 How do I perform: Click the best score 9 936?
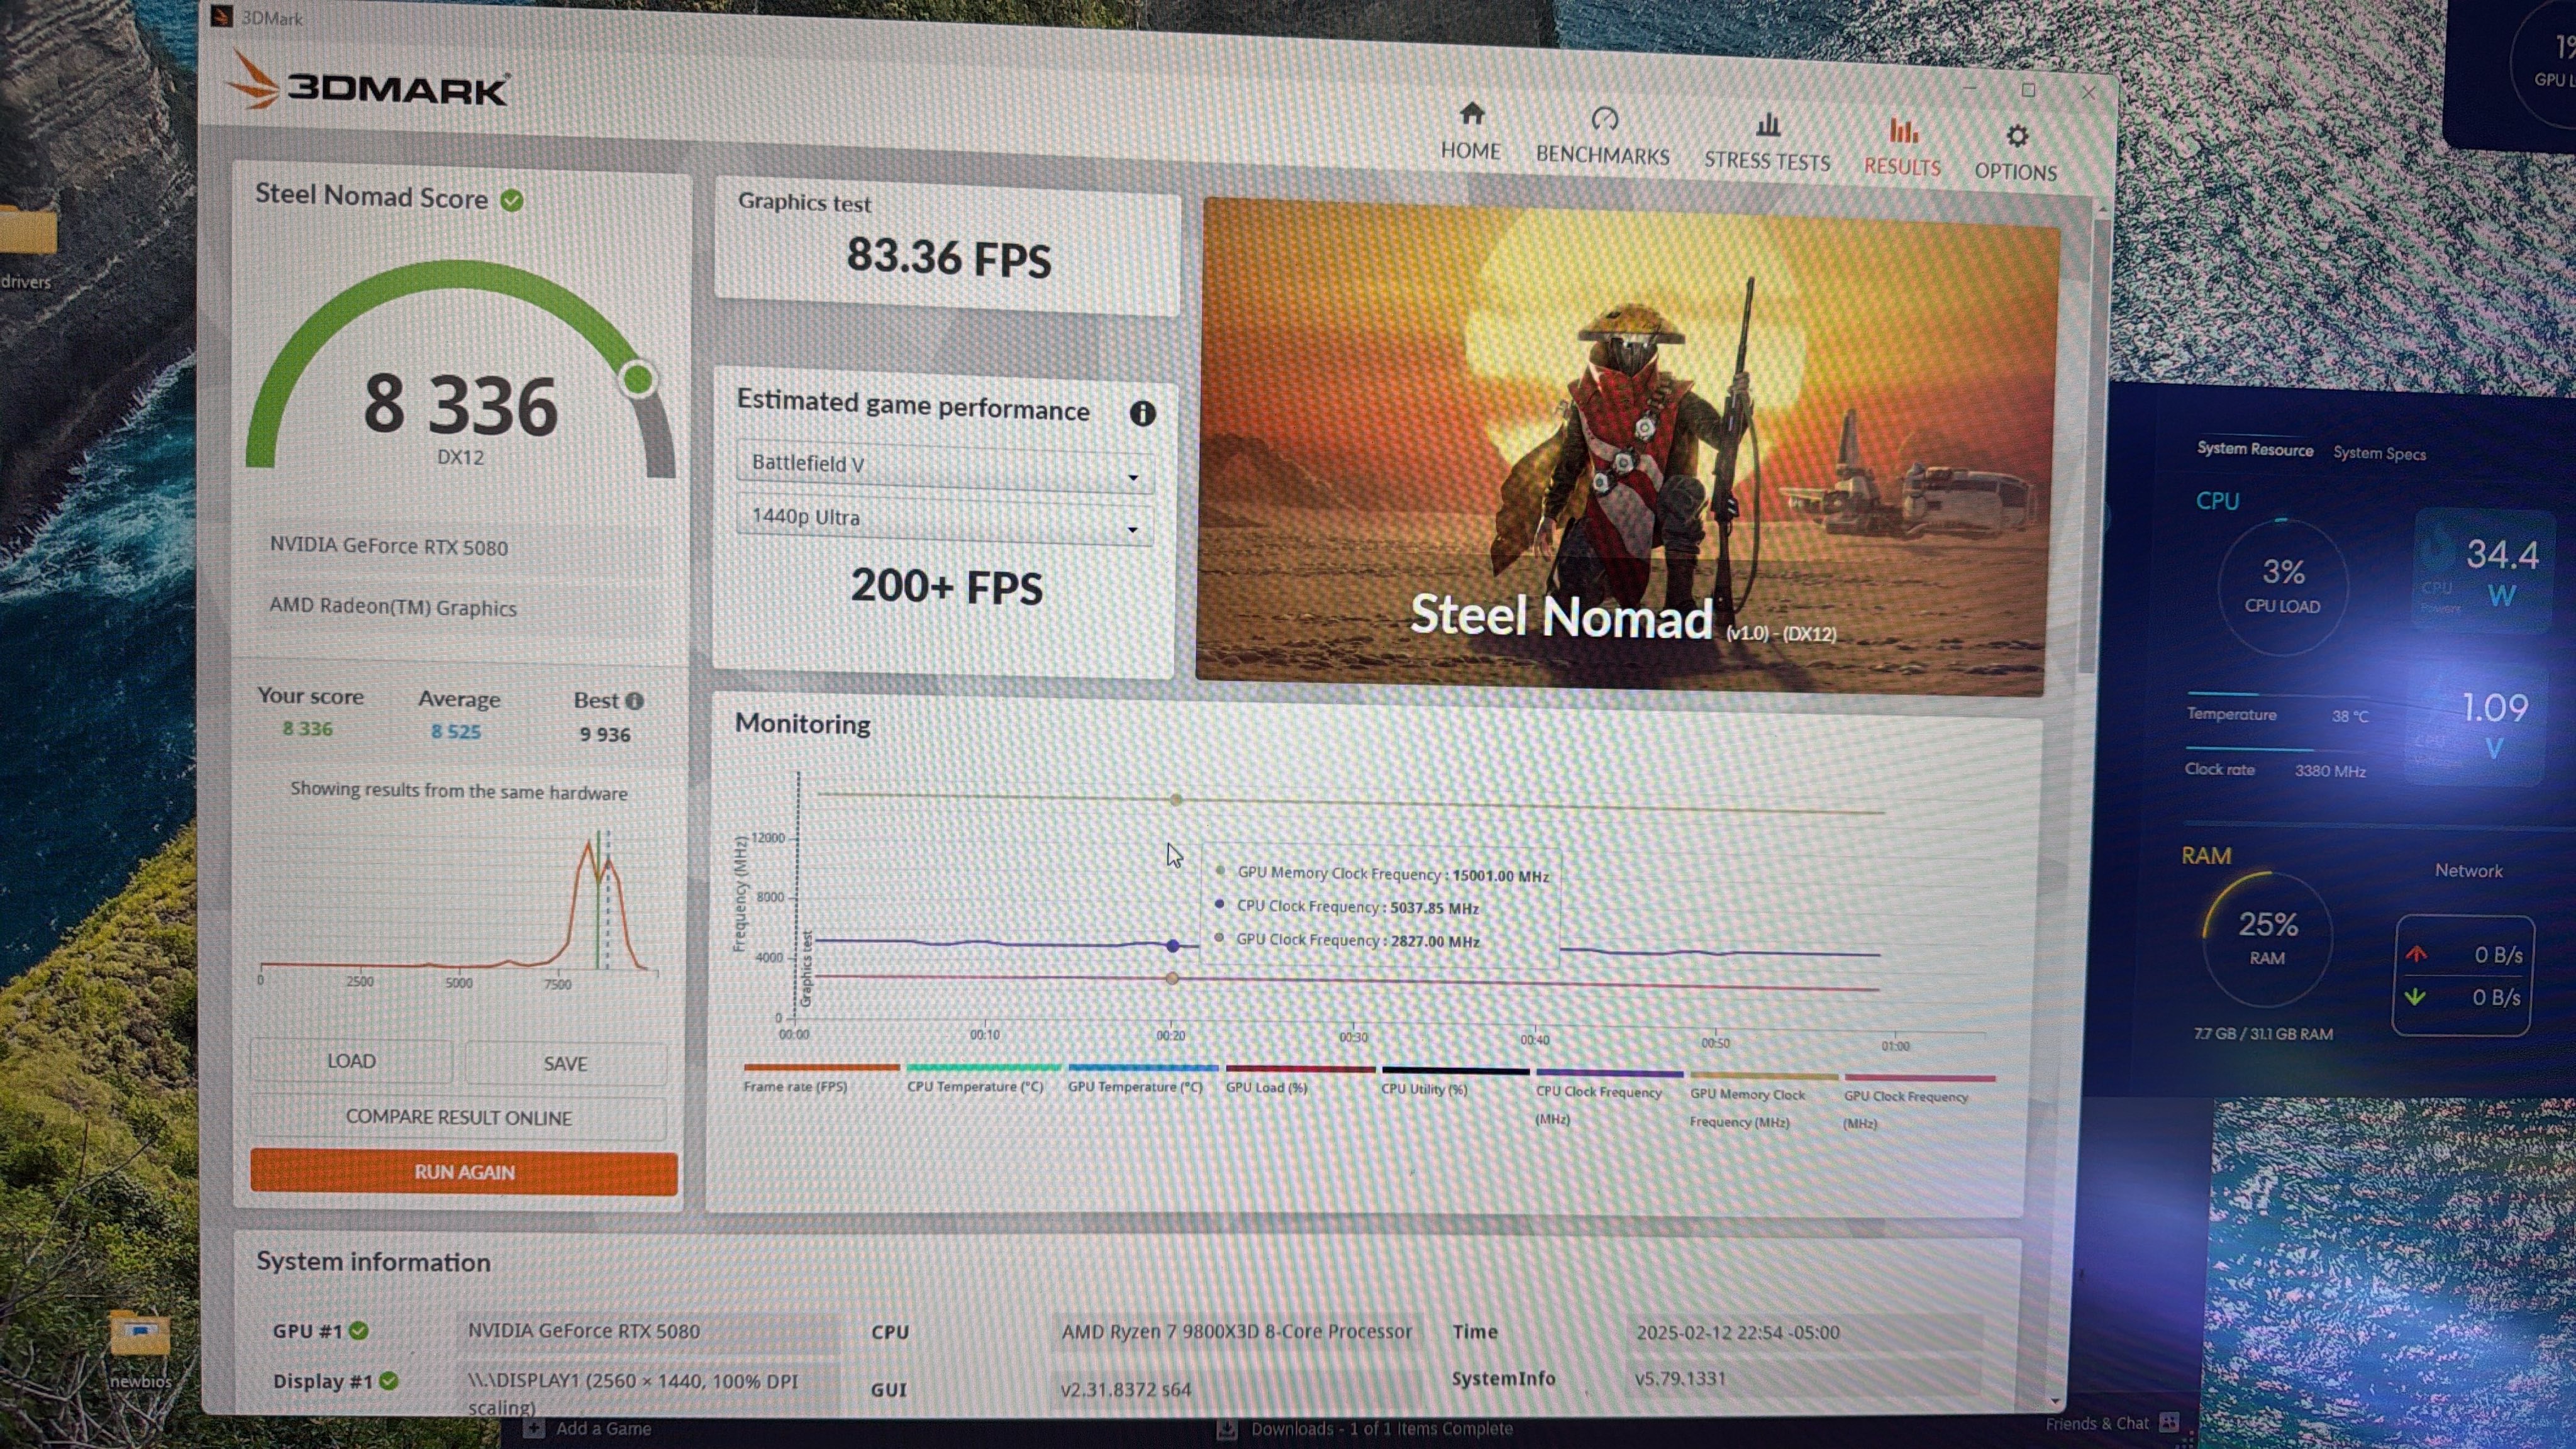(605, 735)
